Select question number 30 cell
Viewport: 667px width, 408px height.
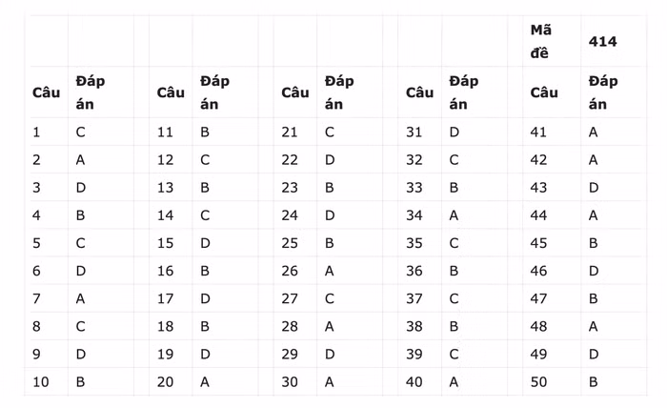[x=290, y=382]
